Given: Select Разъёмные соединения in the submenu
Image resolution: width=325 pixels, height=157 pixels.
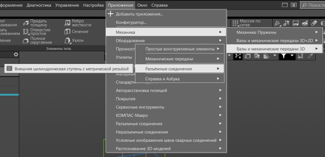Looking at the screenshot, I should point(180,69).
